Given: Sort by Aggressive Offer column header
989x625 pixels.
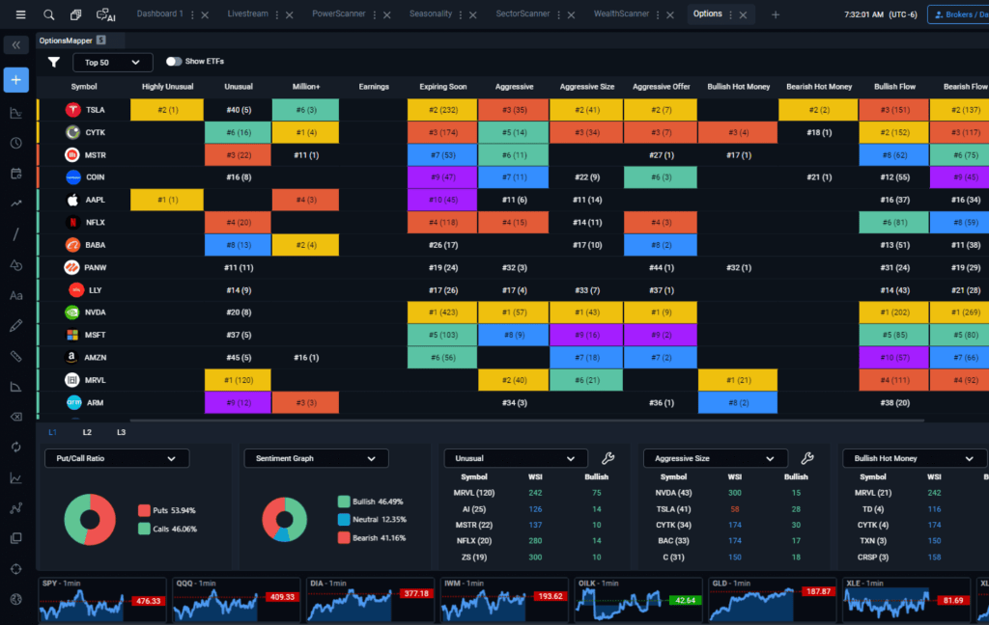Looking at the screenshot, I should [x=661, y=87].
